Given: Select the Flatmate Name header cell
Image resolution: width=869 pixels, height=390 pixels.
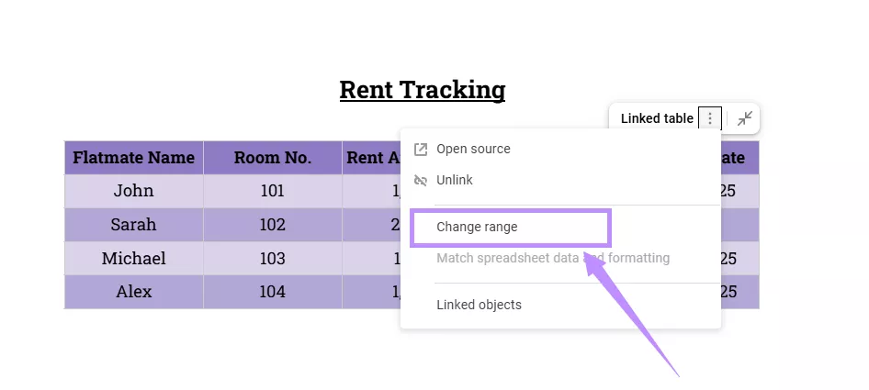Looking at the screenshot, I should 134,158.
